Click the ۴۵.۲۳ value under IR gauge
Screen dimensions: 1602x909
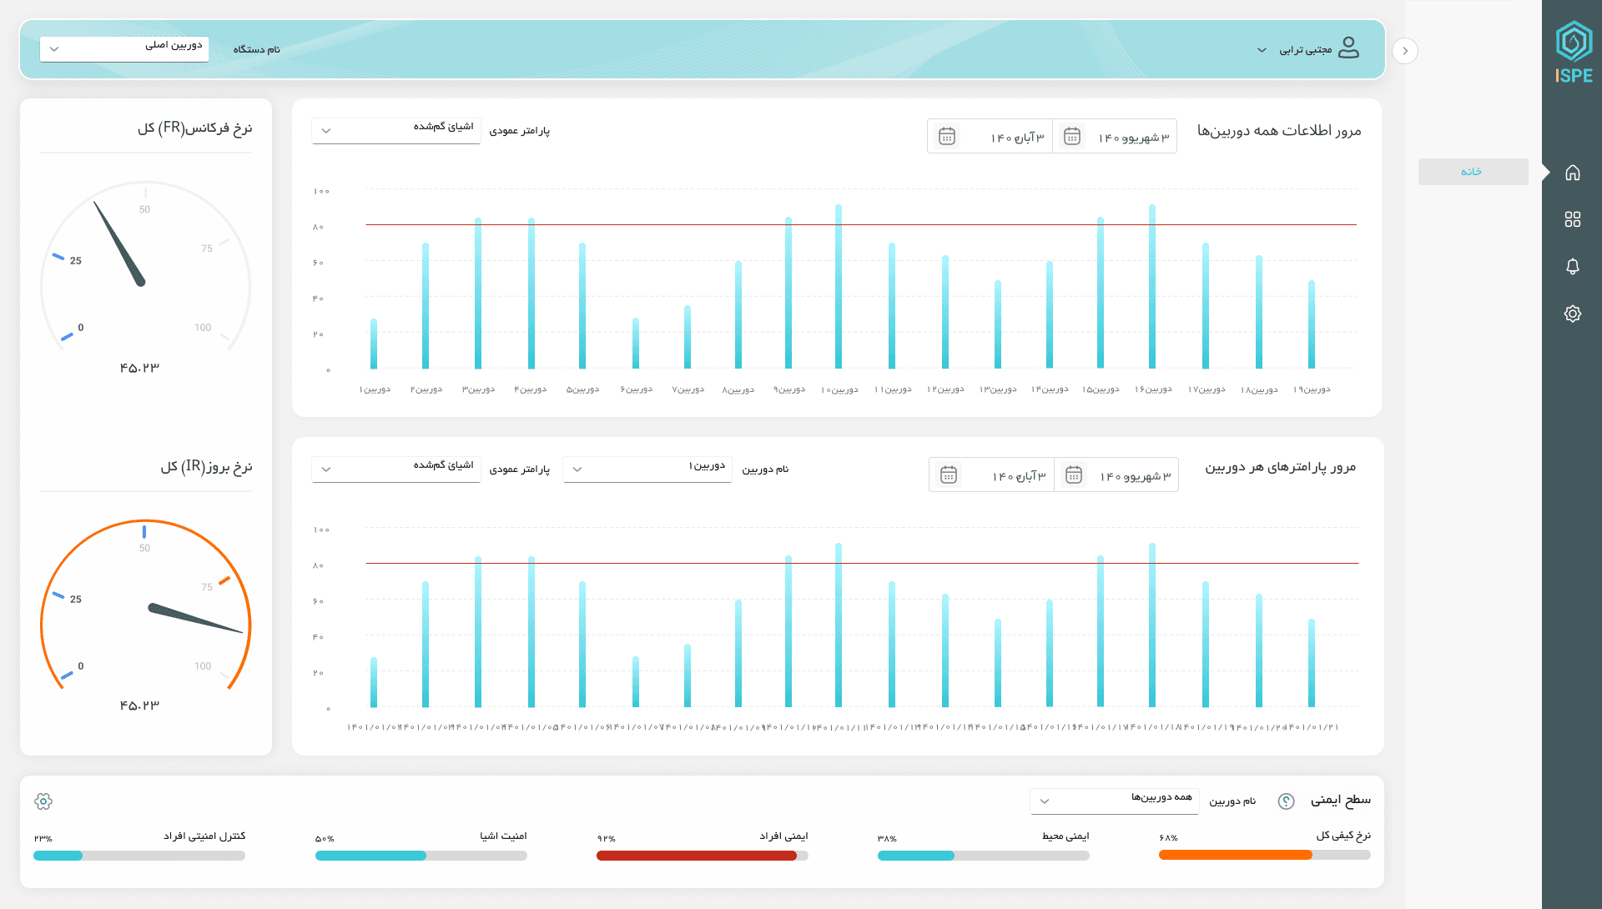(x=139, y=706)
